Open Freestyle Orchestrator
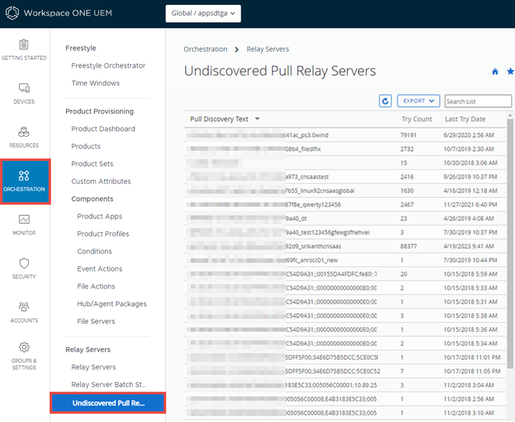This screenshot has width=515, height=422. click(x=108, y=66)
